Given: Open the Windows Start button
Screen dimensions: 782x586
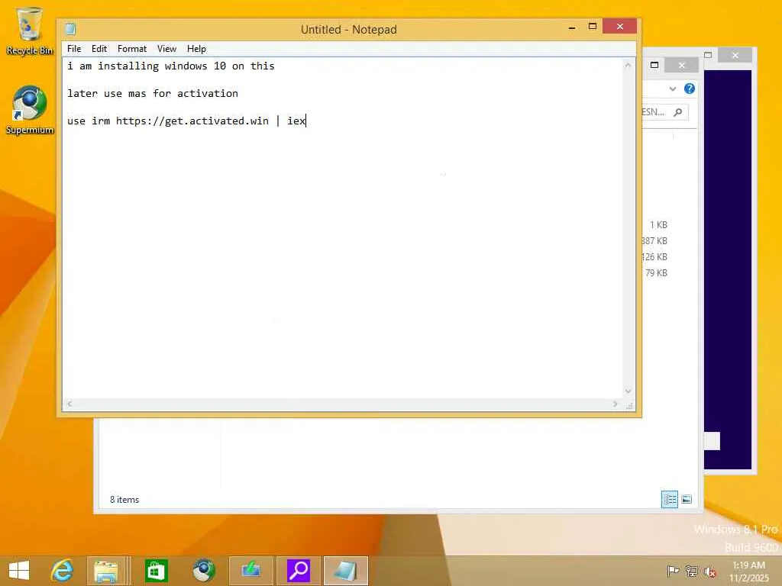Looking at the screenshot, I should tap(19, 571).
